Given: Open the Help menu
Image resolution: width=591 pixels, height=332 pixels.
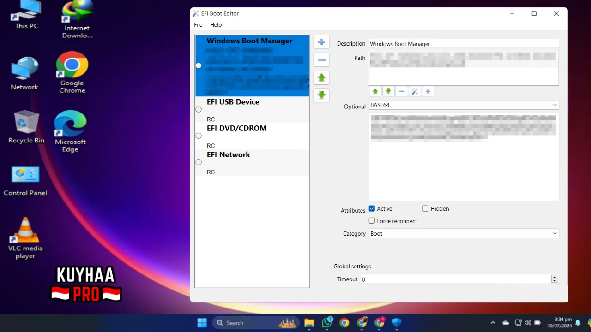Looking at the screenshot, I should click(x=216, y=25).
